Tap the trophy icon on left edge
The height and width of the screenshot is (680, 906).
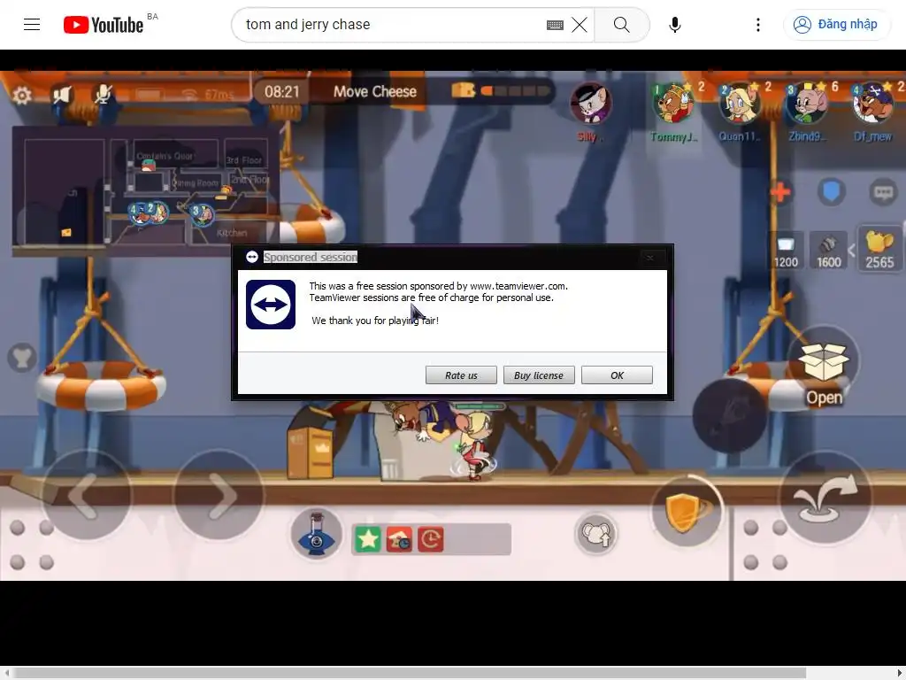click(x=22, y=358)
